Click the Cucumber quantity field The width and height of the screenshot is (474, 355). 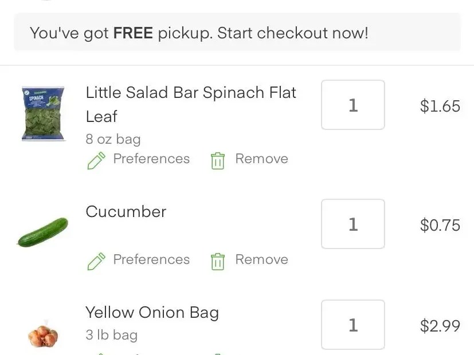[x=352, y=224]
